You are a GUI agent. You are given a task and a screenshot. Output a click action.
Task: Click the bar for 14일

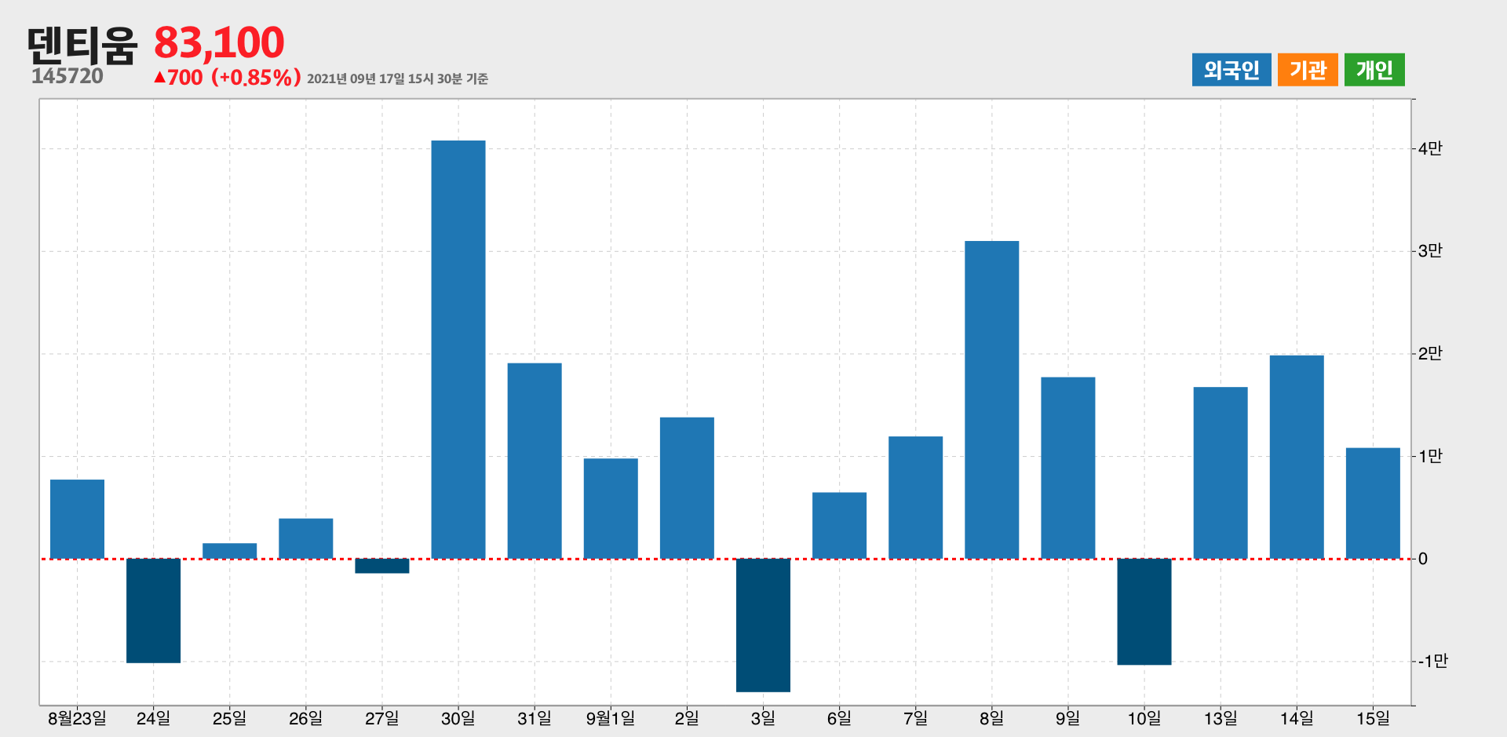pos(1297,457)
